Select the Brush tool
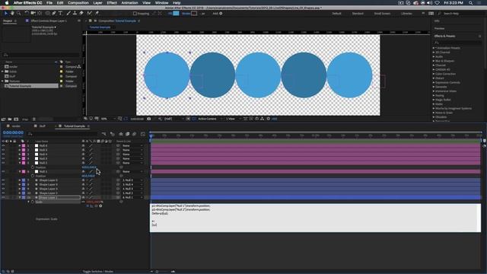Screen dimensions: 487x274 pyautogui.click(x=68, y=14)
